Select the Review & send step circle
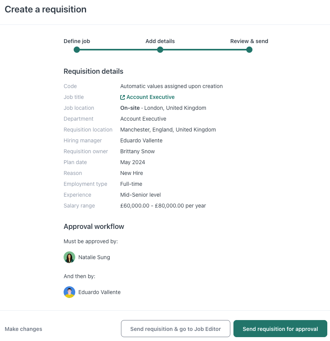Viewport: 330px width, 341px height. coord(249,50)
